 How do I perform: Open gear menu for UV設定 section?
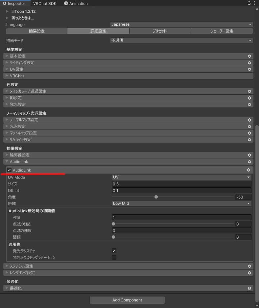pos(249,69)
